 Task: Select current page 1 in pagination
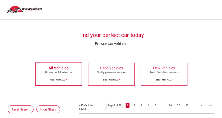click(127, 105)
